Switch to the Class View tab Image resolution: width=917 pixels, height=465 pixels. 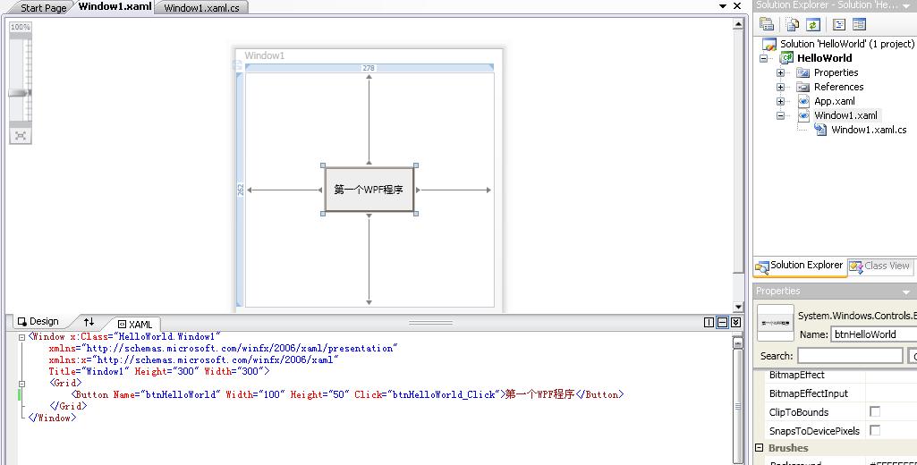[880, 266]
